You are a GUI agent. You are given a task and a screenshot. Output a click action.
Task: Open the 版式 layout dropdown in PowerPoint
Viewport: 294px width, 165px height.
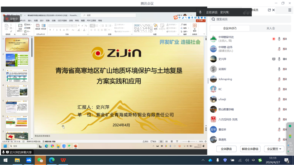click(28, 25)
